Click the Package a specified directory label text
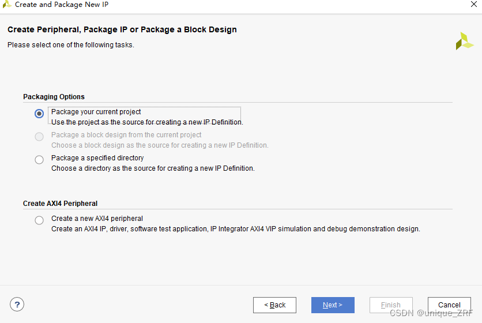Screen dimensions: 482x323 97,158
